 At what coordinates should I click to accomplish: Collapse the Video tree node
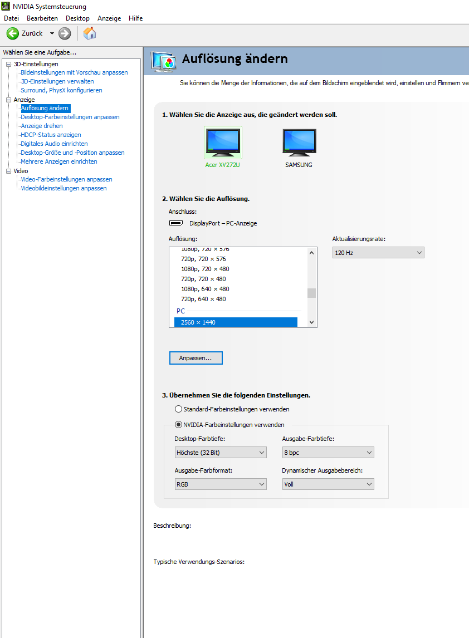coord(9,171)
